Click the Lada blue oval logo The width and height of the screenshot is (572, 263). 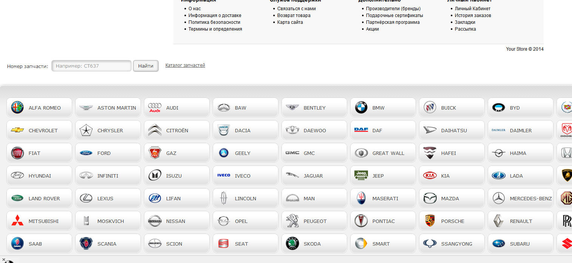499,176
